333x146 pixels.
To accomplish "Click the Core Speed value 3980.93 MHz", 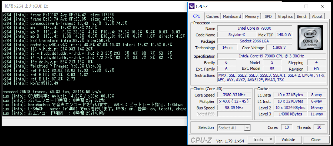I will (x=234, y=95).
